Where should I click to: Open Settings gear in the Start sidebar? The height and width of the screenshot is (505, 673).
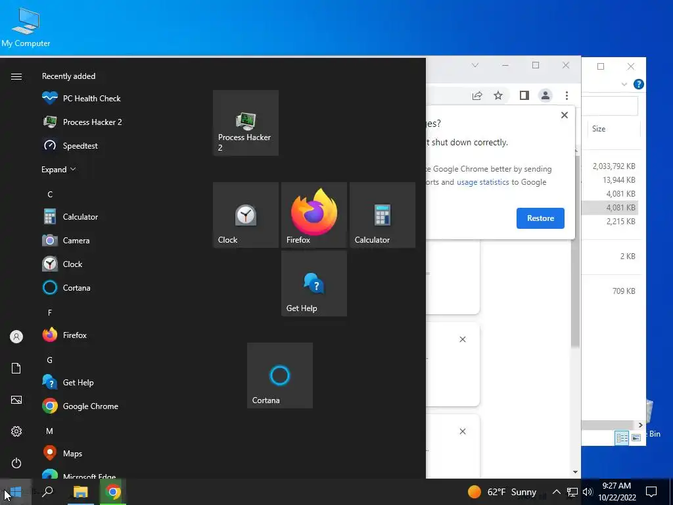(16, 431)
